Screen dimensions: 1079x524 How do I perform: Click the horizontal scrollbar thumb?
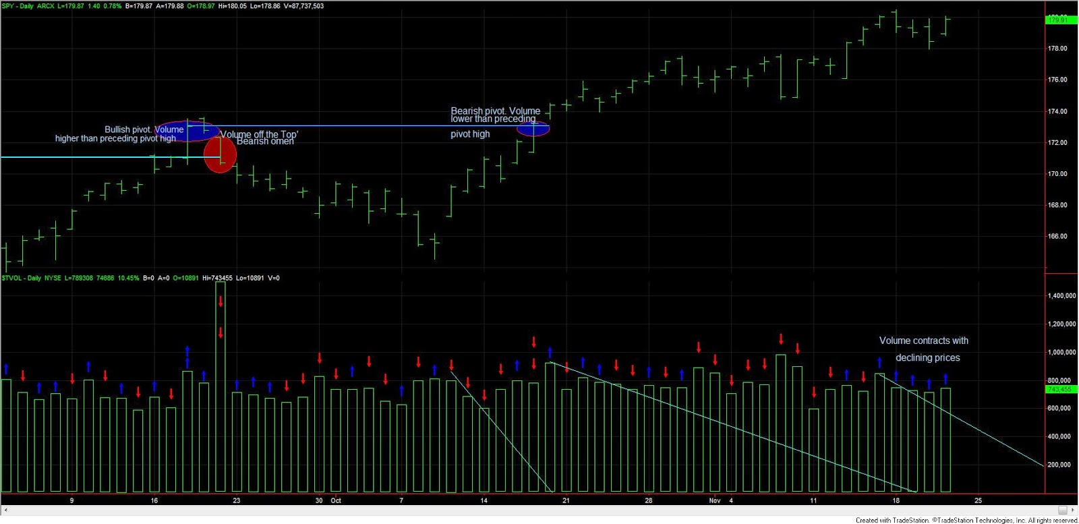[1063, 510]
